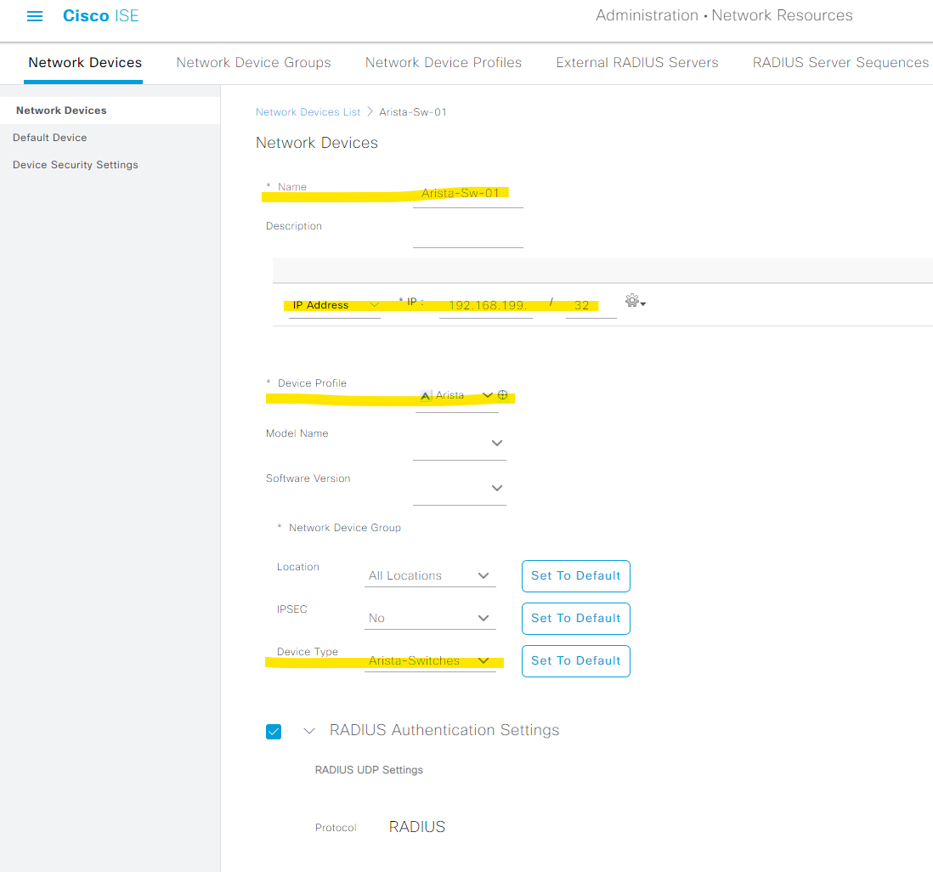Open the IP address gear options menu
This screenshot has width=933, height=872.
tap(635, 301)
